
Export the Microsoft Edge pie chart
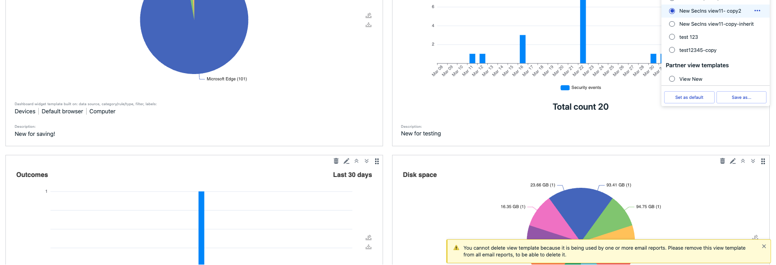[369, 15]
